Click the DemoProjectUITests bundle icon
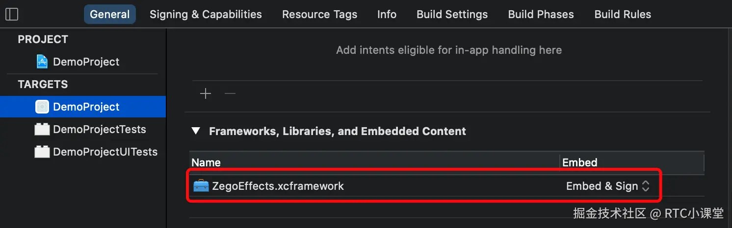The image size is (732, 228). 42,152
